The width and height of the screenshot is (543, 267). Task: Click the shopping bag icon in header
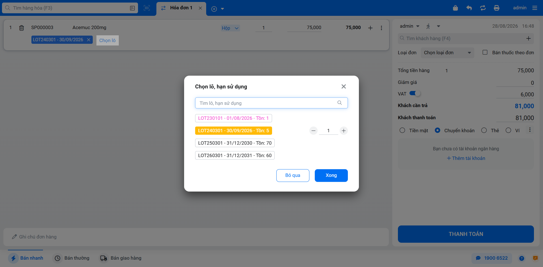(x=455, y=8)
